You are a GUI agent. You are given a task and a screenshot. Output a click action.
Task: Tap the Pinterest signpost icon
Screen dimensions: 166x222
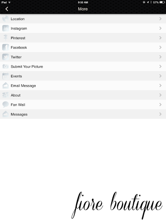6,38
